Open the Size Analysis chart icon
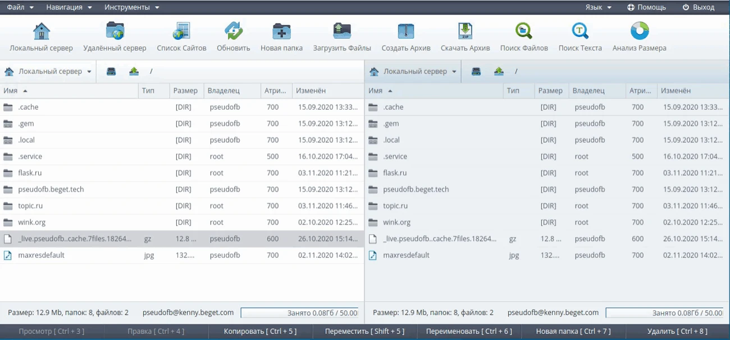 [x=639, y=31]
